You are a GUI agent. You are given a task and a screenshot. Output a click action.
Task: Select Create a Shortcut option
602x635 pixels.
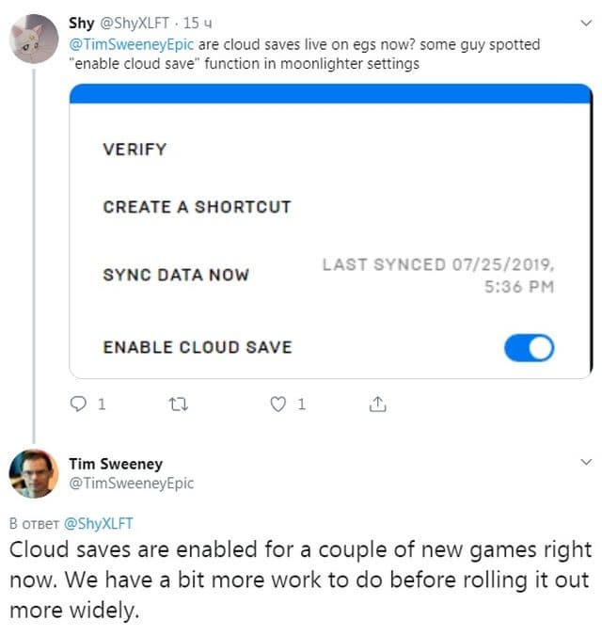197,207
